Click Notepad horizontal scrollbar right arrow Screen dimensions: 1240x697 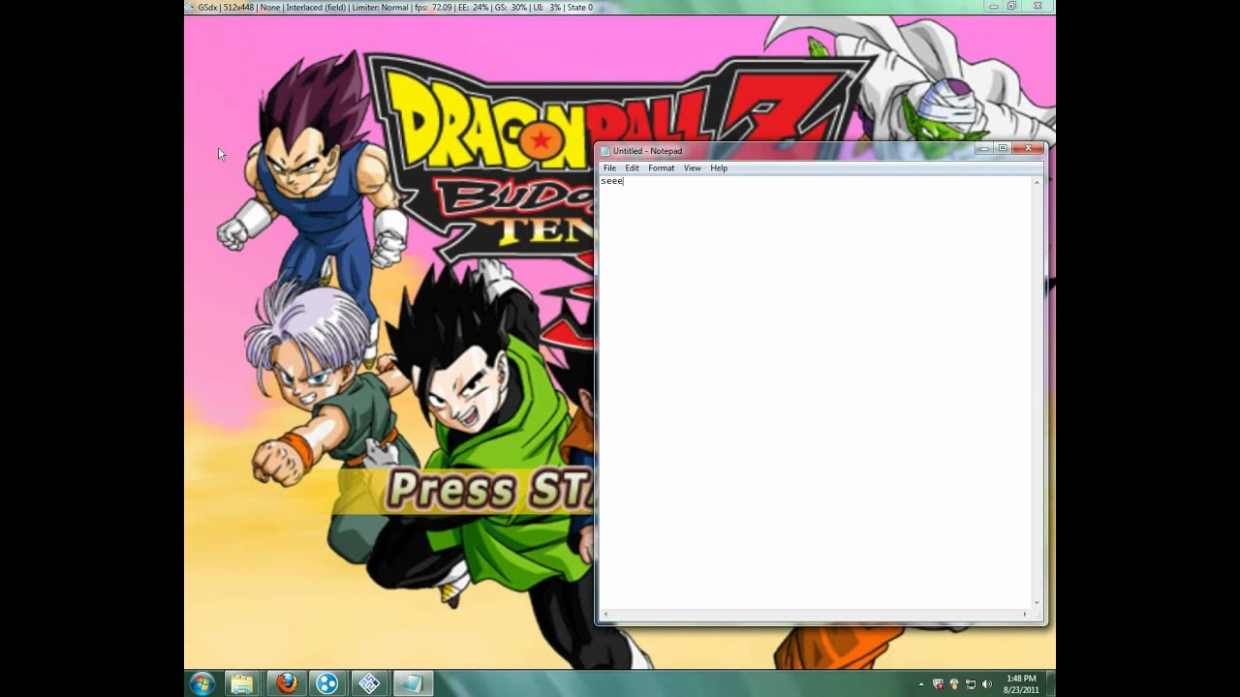pos(1027,614)
